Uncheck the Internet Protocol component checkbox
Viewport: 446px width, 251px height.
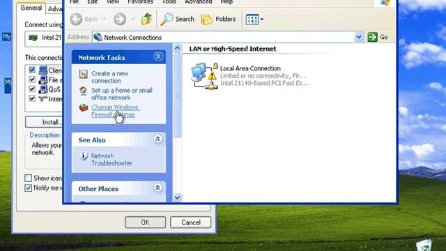click(x=32, y=98)
